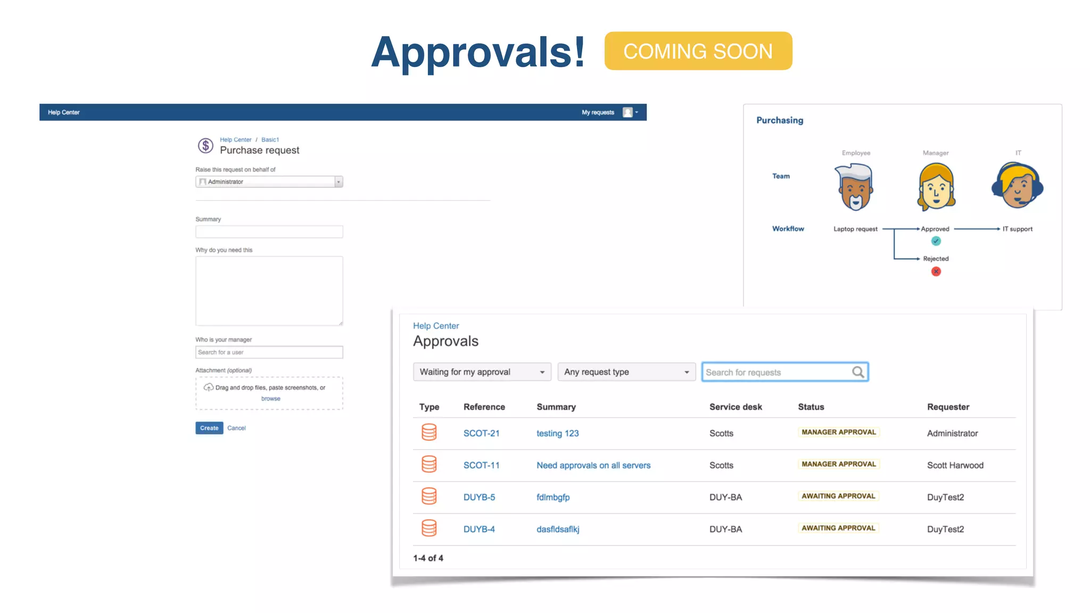This screenshot has width=1090, height=613.
Task: Open the 'Waiting for my approval' filter dropdown
Action: [482, 372]
